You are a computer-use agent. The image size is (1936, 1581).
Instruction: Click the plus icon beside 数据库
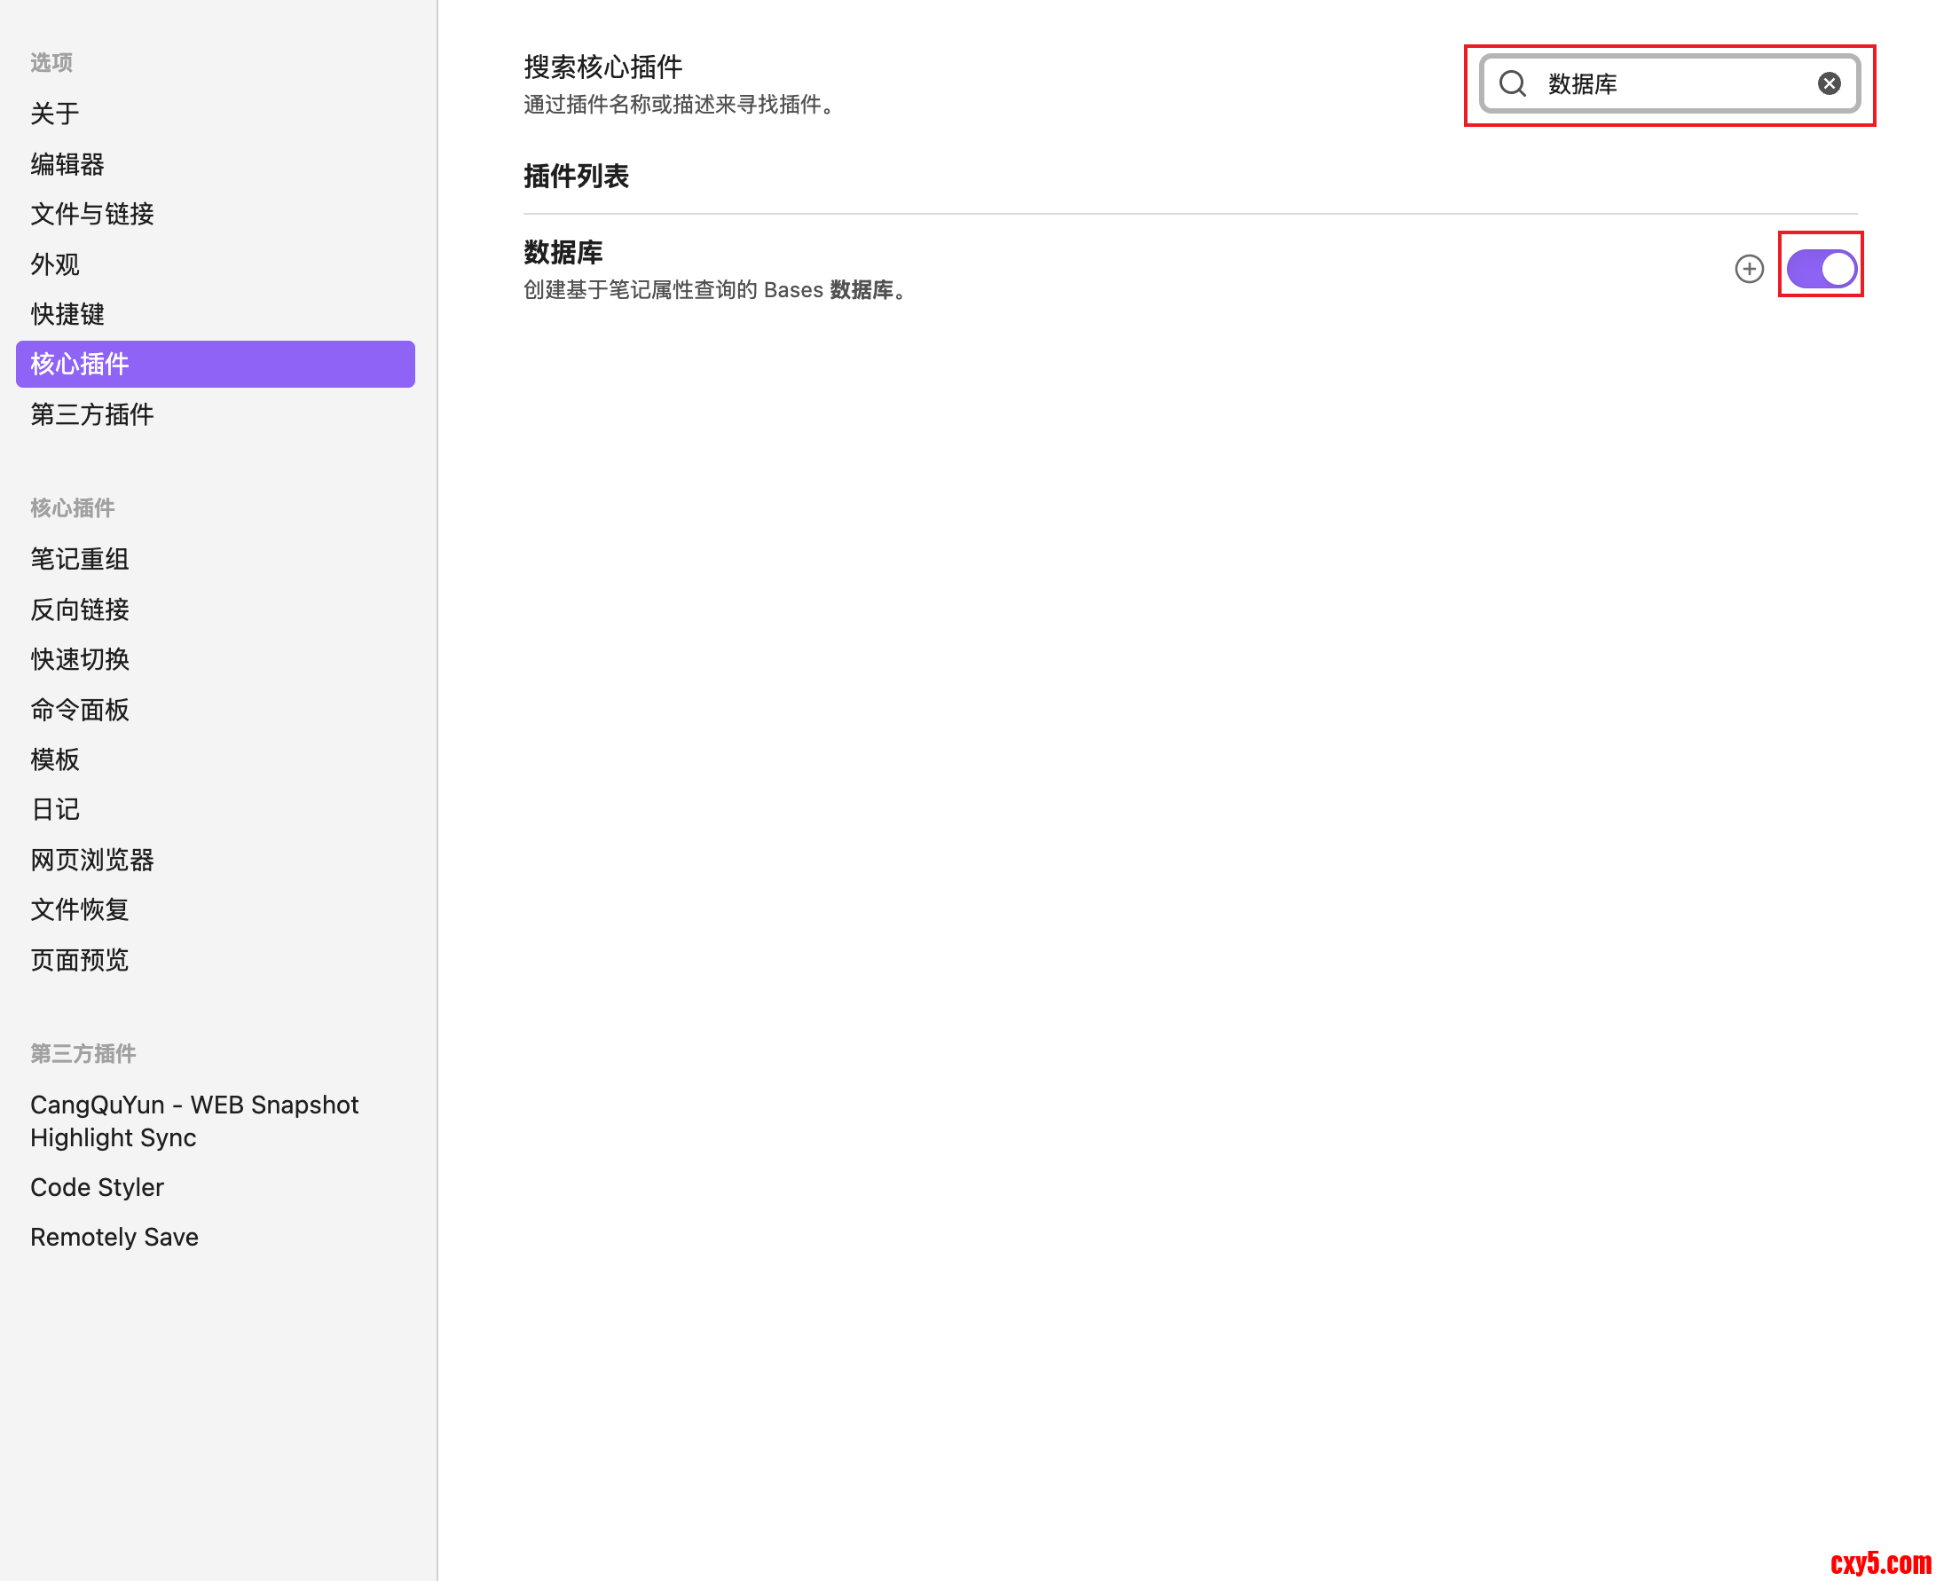[1749, 269]
